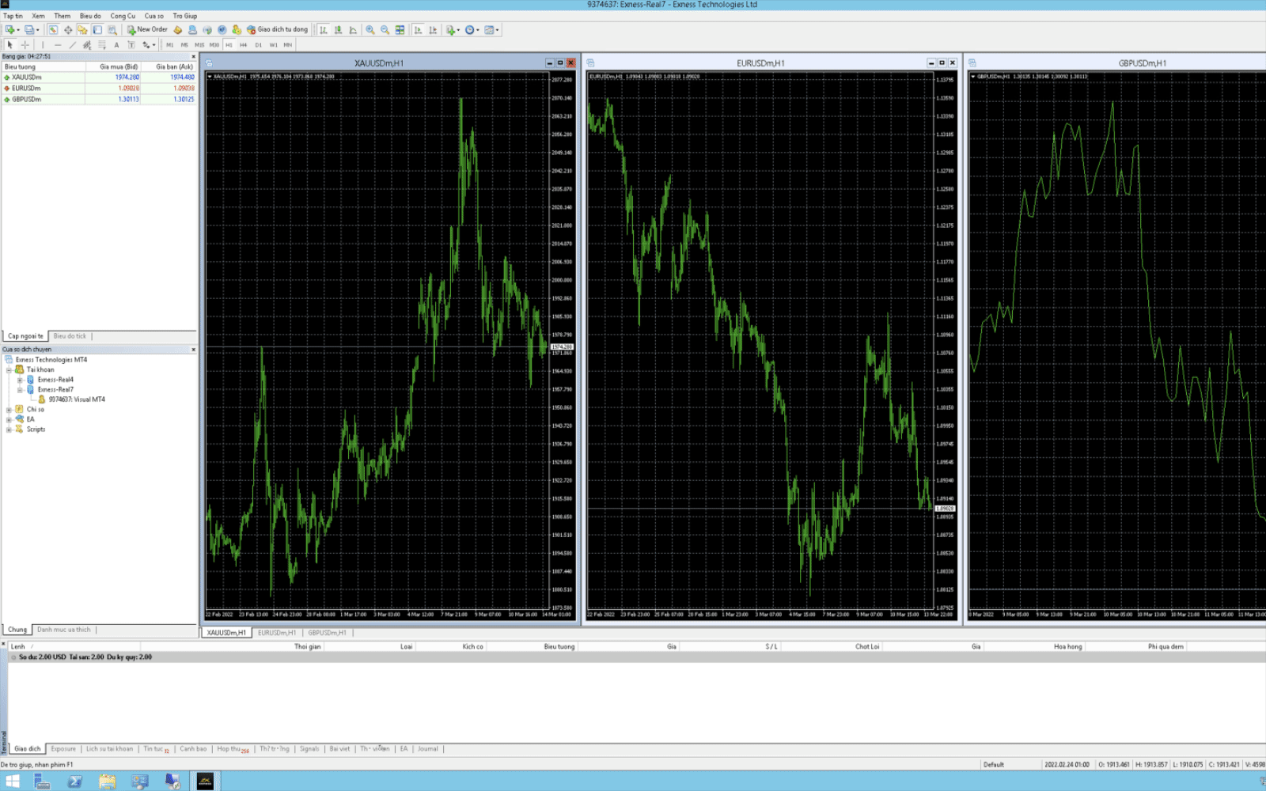Select the text A tool
The width and height of the screenshot is (1266, 791).
[x=116, y=45]
